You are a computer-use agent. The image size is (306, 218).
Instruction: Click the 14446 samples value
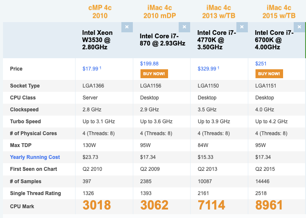point(262,181)
